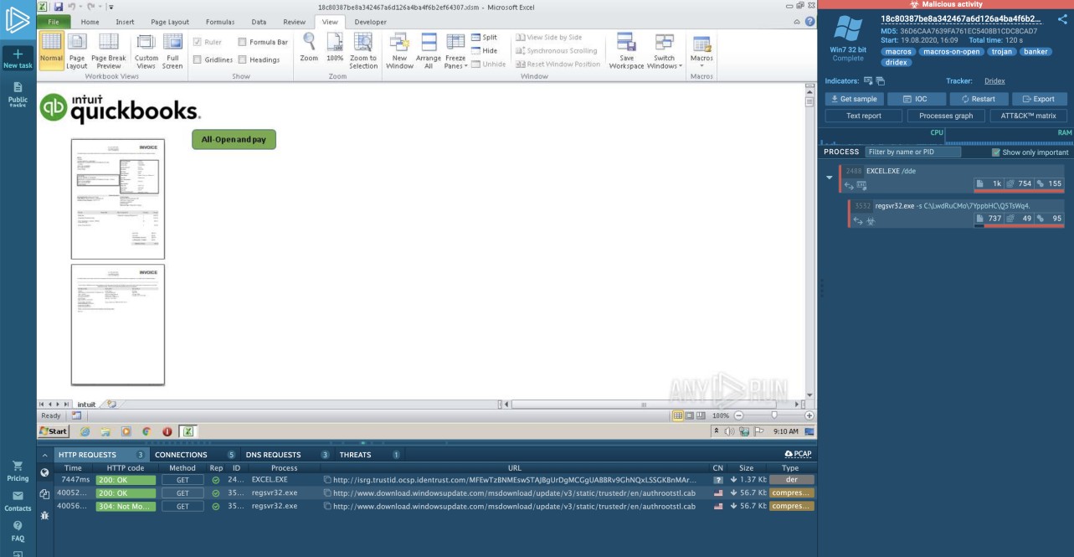The width and height of the screenshot is (1074, 557).
Task: Open Customize Quick Access Toolbar dropdown
Action: 110,7
